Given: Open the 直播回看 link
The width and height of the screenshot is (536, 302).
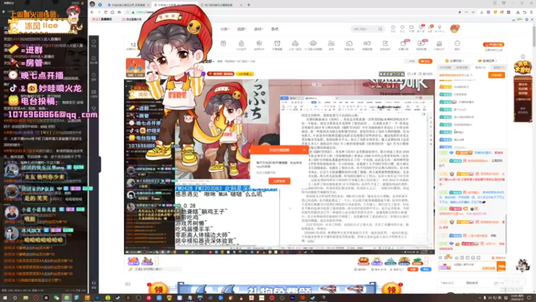Looking at the screenshot, I should click(x=488, y=61).
